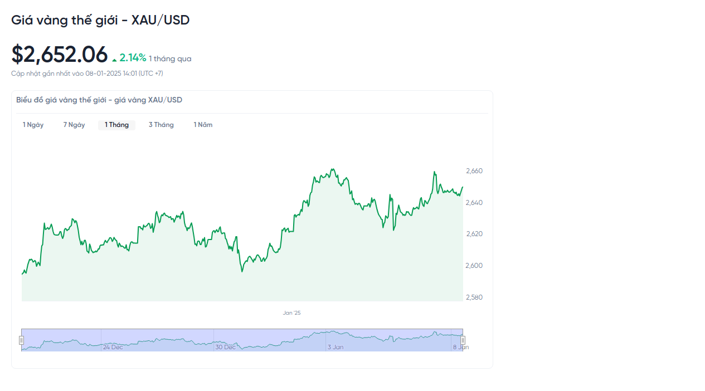The image size is (705, 391).
Task: Click the 30 Dec navigator date marker
Action: point(225,347)
